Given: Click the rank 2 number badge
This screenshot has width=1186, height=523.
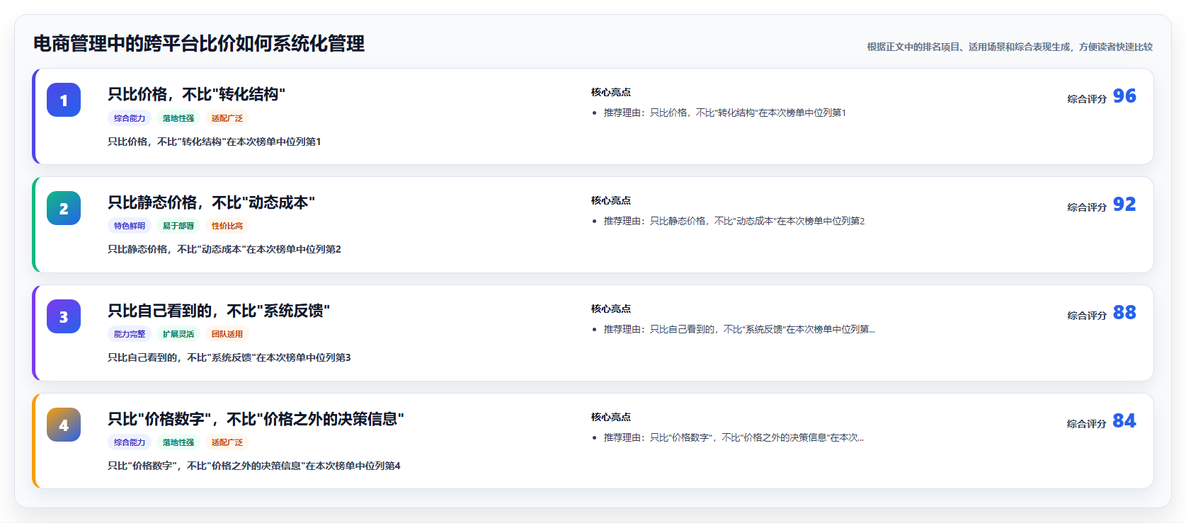Looking at the screenshot, I should click(x=64, y=208).
